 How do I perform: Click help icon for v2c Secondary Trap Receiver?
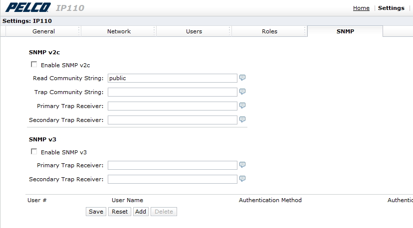(242, 119)
